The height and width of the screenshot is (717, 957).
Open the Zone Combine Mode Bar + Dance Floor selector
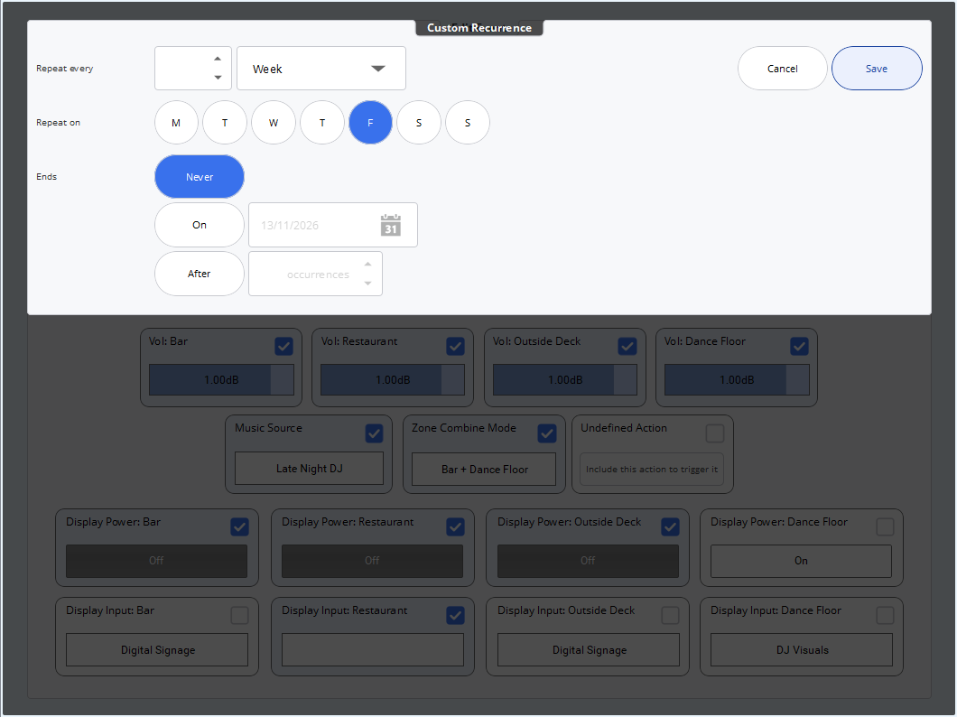coord(484,470)
